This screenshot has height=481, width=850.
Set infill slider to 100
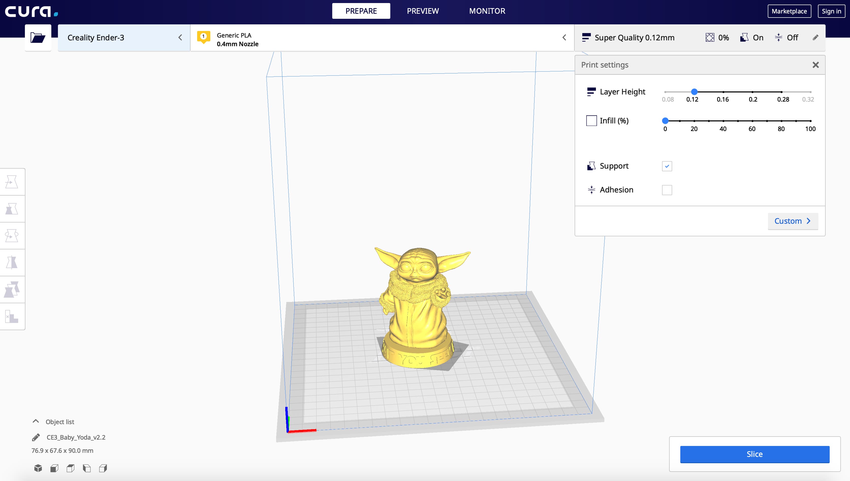pyautogui.click(x=810, y=121)
